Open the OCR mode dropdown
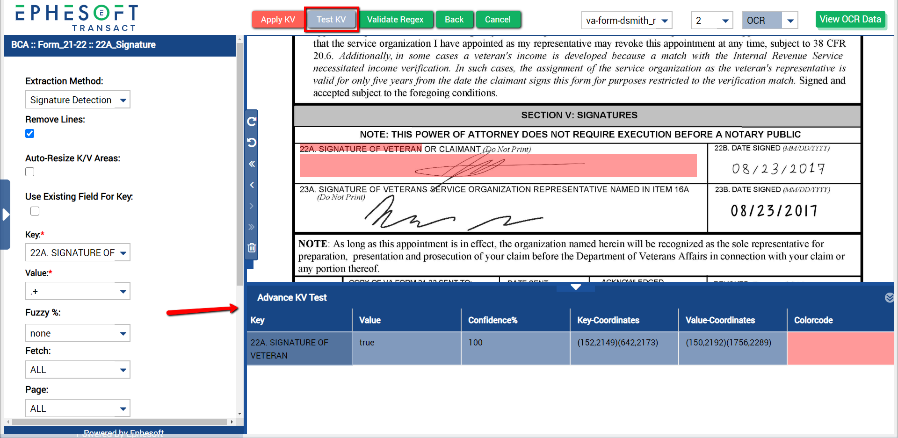 (x=770, y=21)
